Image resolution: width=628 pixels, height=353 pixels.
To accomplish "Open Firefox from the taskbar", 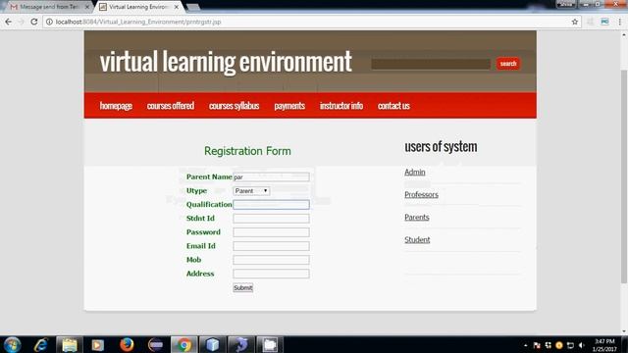I will (x=127, y=344).
